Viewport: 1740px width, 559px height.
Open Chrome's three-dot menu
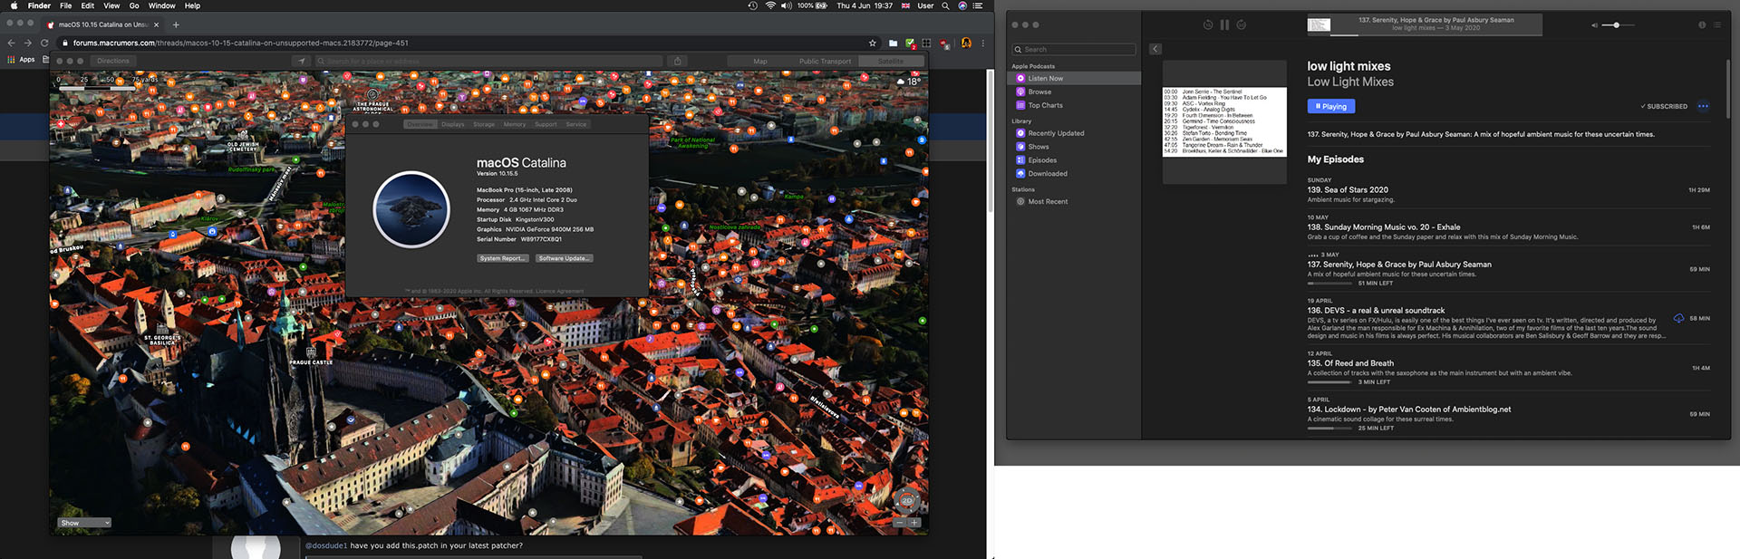click(982, 43)
